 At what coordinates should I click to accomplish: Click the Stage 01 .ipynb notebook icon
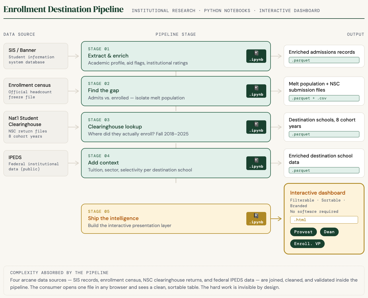coord(256,56)
